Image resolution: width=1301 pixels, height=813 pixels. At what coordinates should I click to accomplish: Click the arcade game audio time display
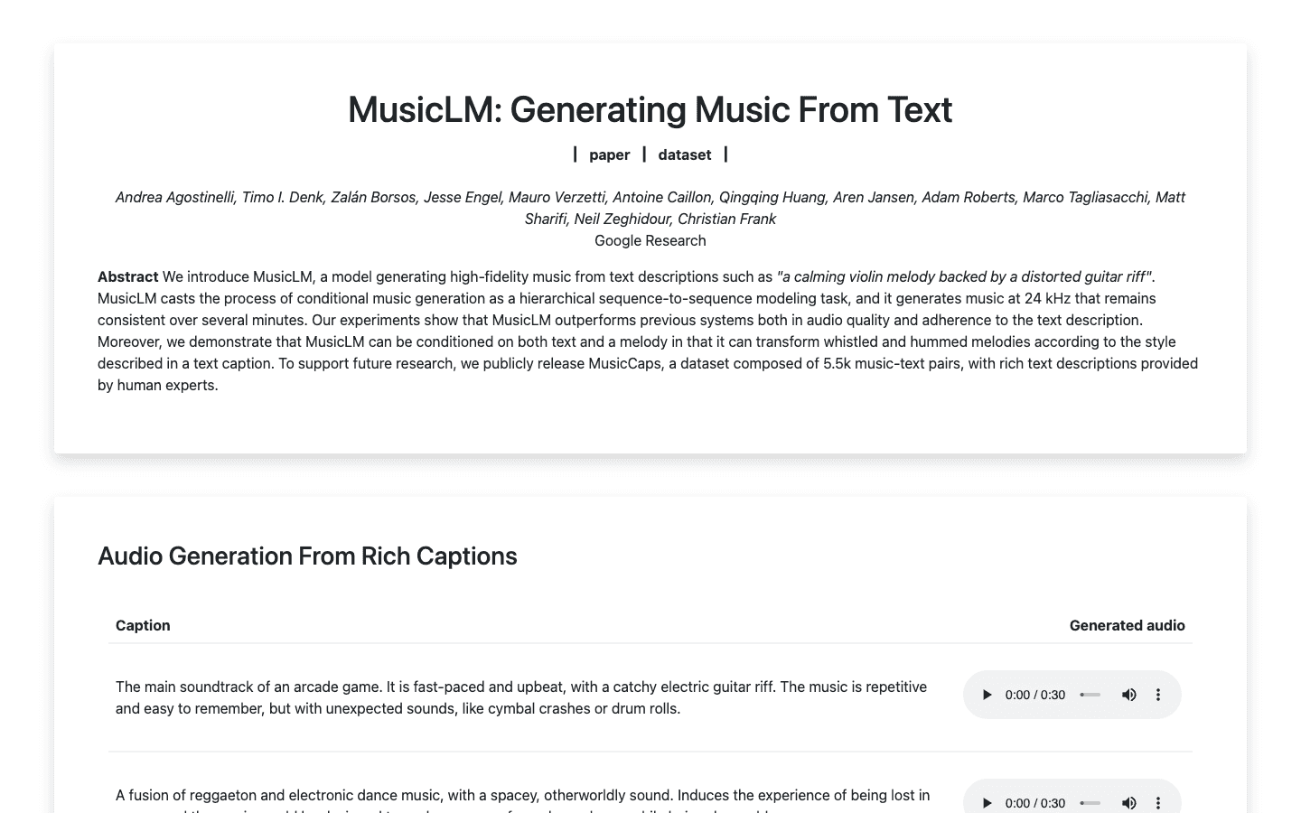[1035, 695]
